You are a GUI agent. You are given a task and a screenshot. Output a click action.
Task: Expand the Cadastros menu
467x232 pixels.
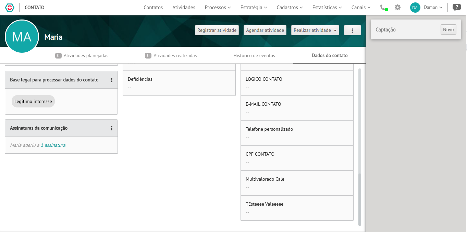coord(290,7)
